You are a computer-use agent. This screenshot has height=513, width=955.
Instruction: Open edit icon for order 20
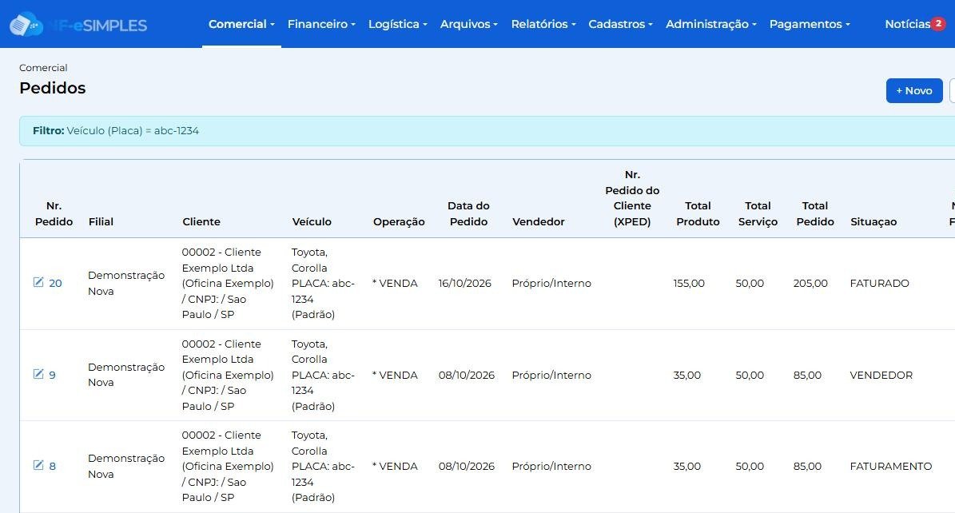[x=38, y=282]
